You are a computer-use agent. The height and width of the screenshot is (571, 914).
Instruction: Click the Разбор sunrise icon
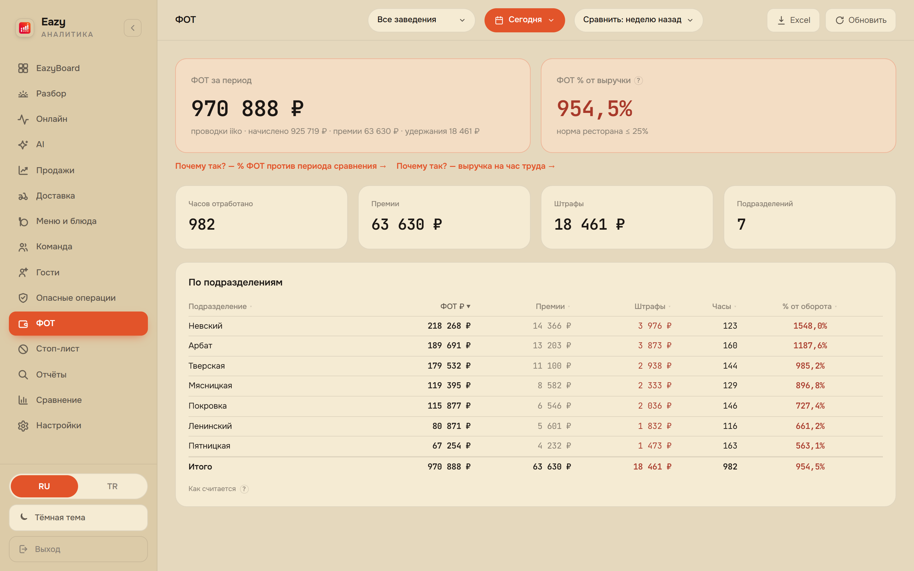[x=23, y=94]
